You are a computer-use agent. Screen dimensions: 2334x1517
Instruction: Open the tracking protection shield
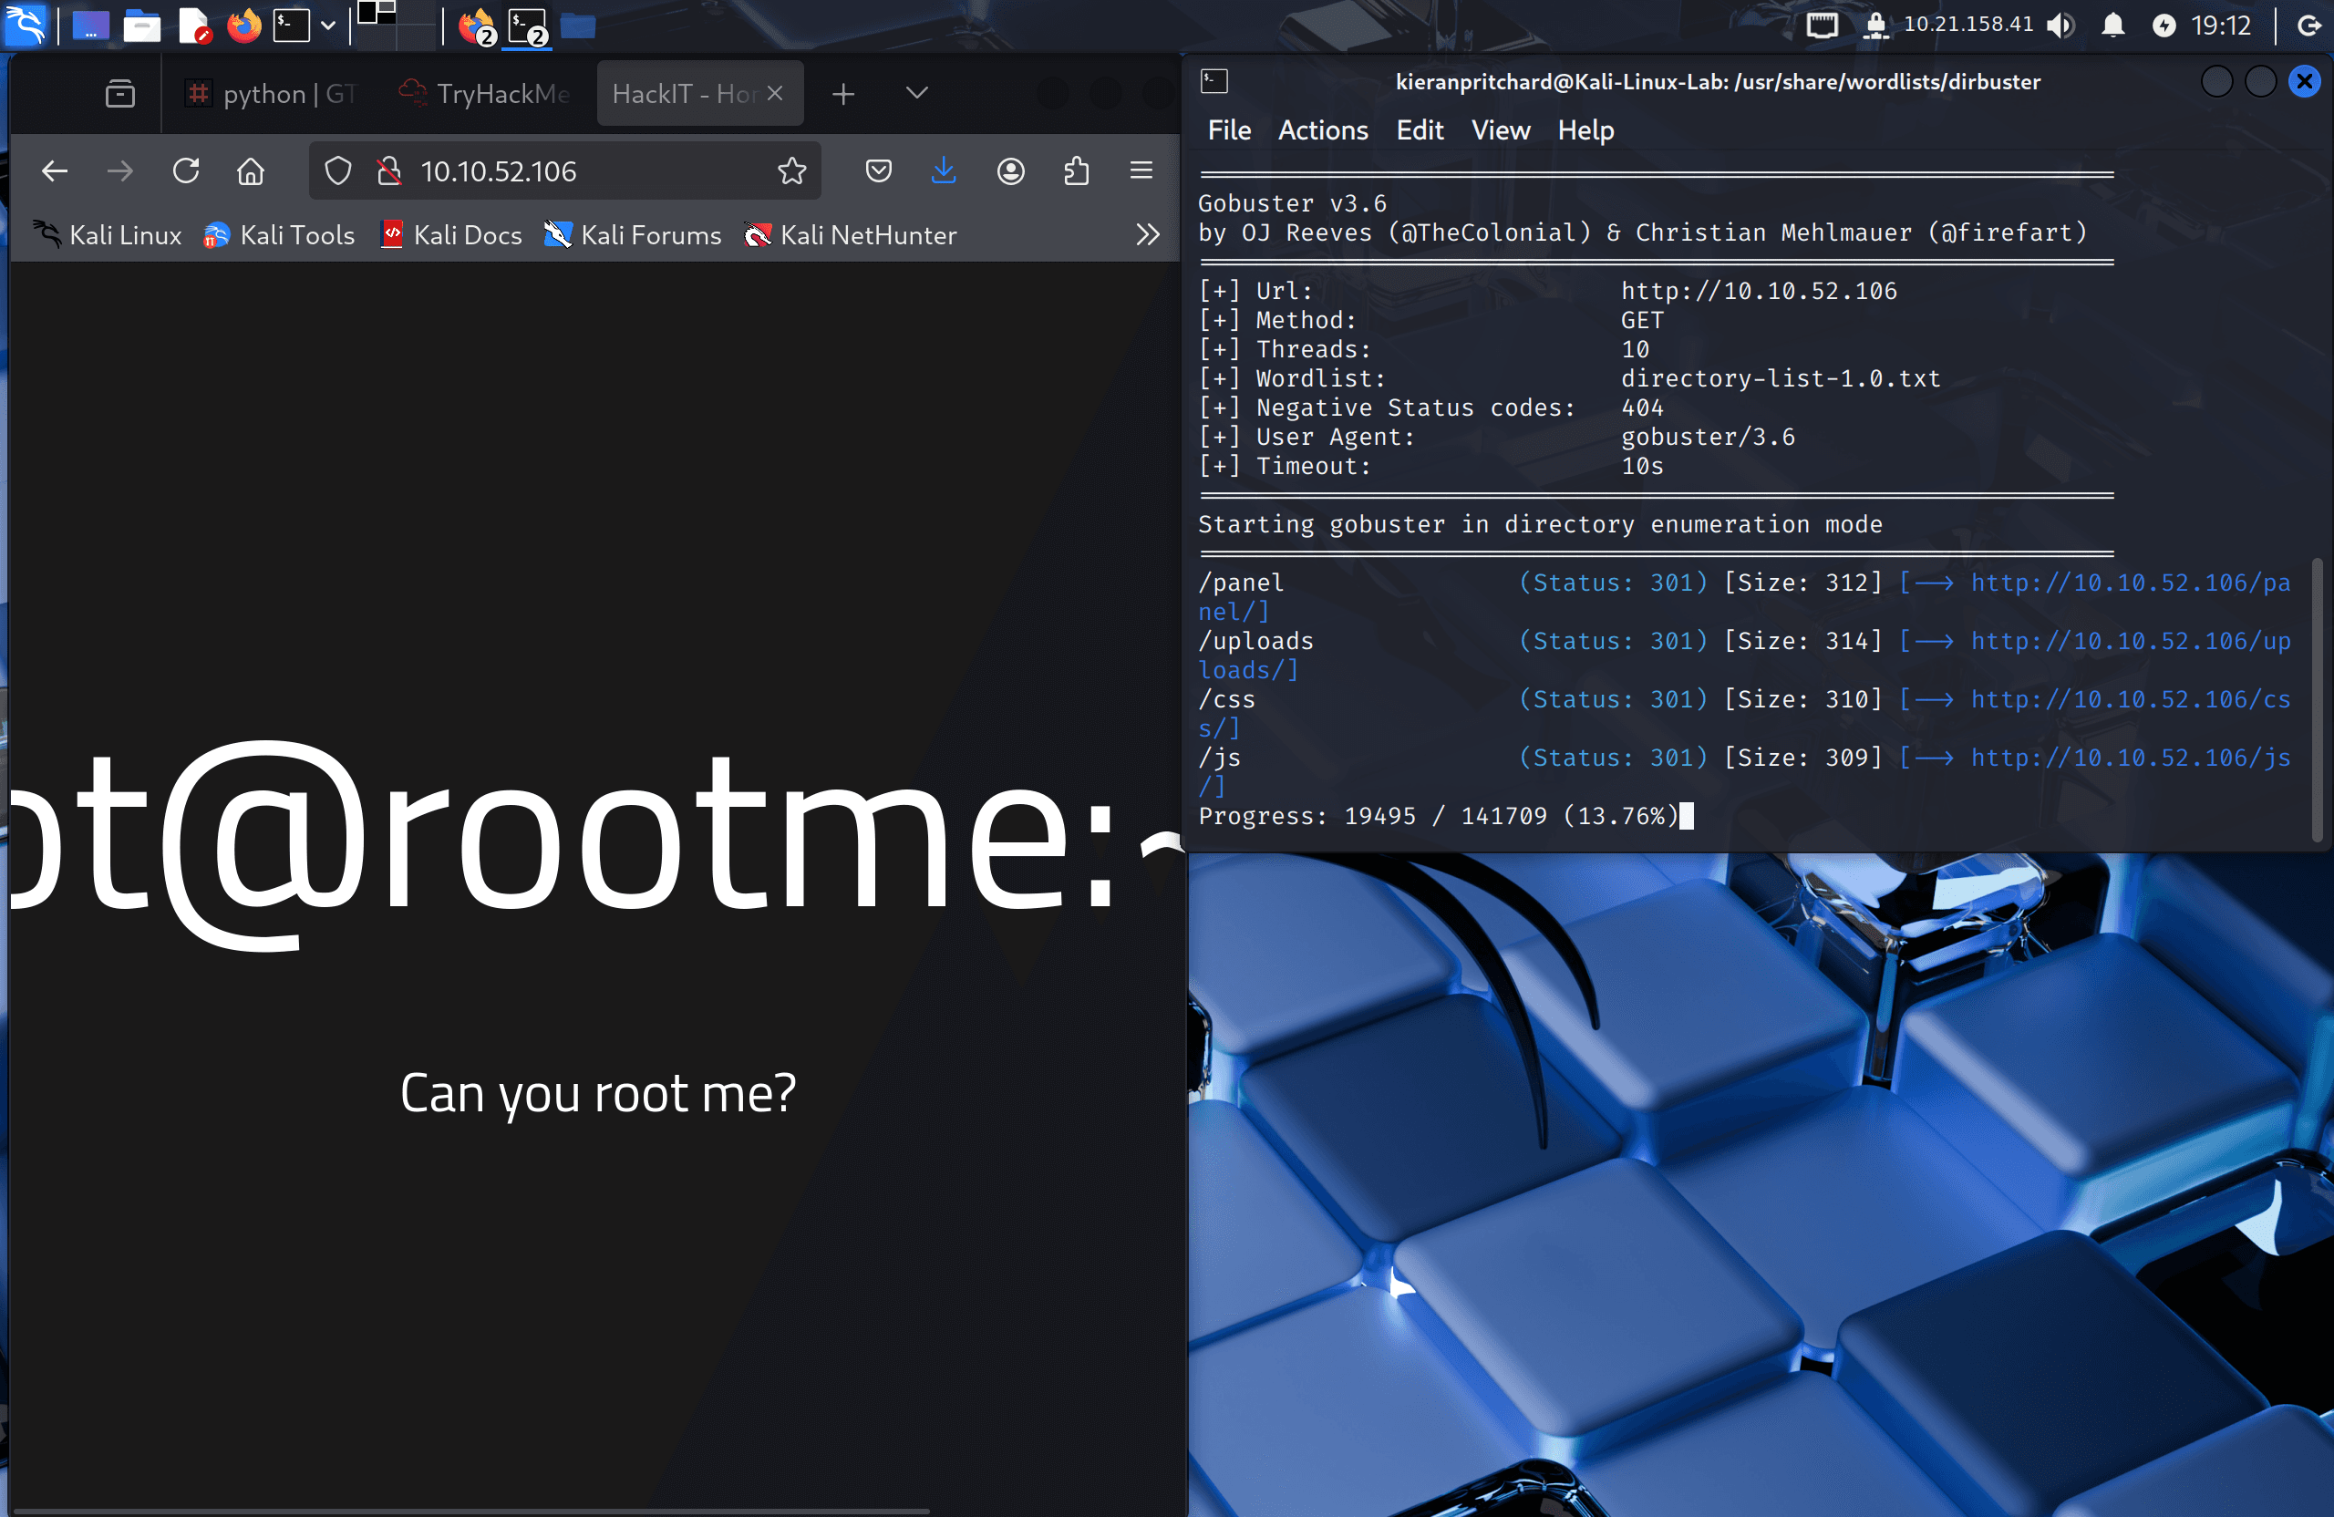(x=338, y=171)
